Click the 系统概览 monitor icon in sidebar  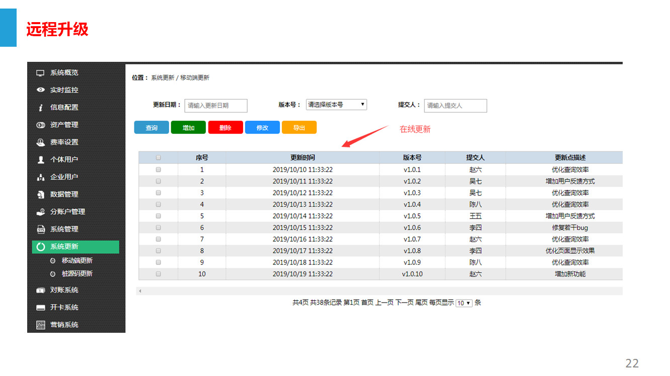click(41, 73)
